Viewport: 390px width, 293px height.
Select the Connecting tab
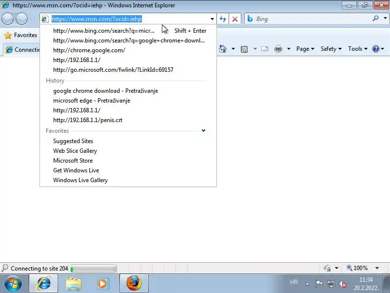(22, 50)
